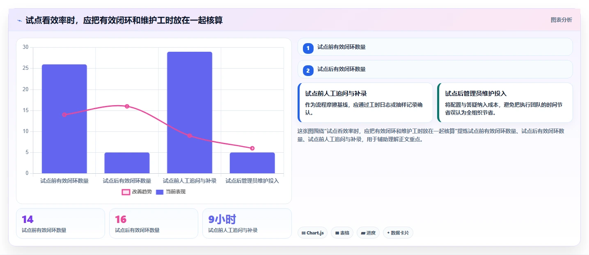This screenshot has width=589, height=255.
Task: Click x-axis label 试点后有效闭环数量
Action: click(x=127, y=181)
